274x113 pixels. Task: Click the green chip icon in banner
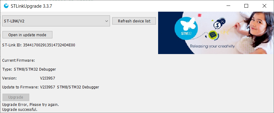tap(212, 35)
